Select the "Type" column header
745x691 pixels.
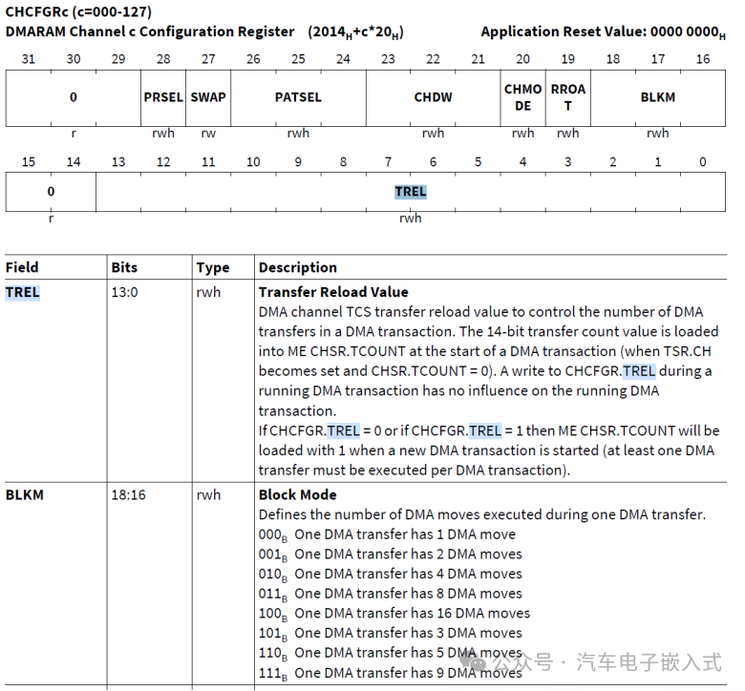point(213,268)
